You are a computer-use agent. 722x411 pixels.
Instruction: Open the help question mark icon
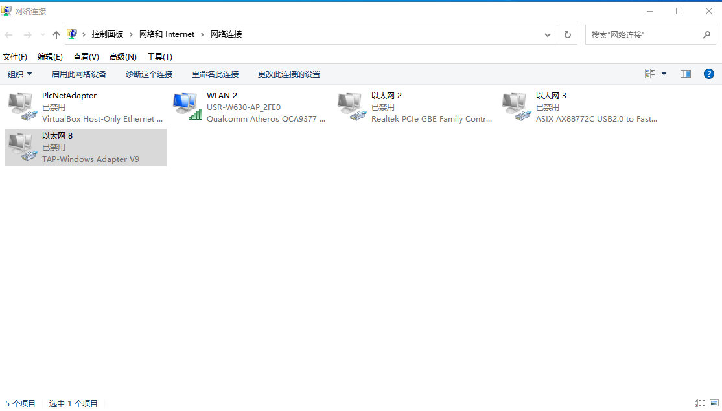coord(708,74)
